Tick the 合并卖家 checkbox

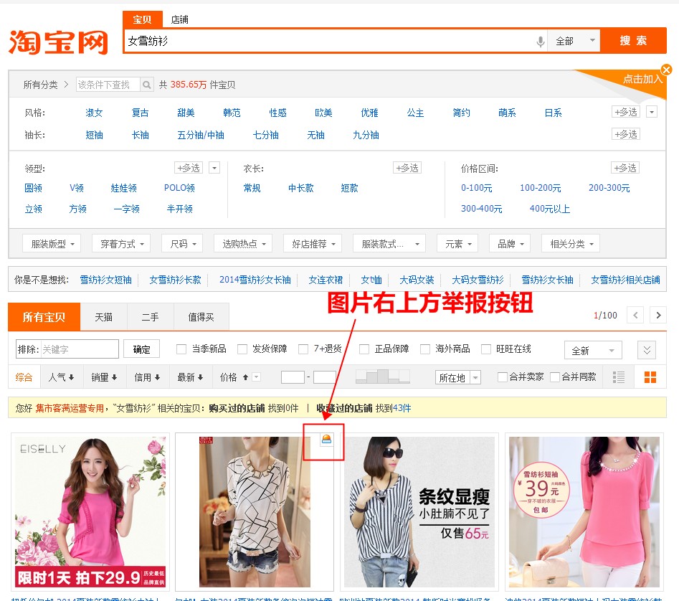point(503,377)
